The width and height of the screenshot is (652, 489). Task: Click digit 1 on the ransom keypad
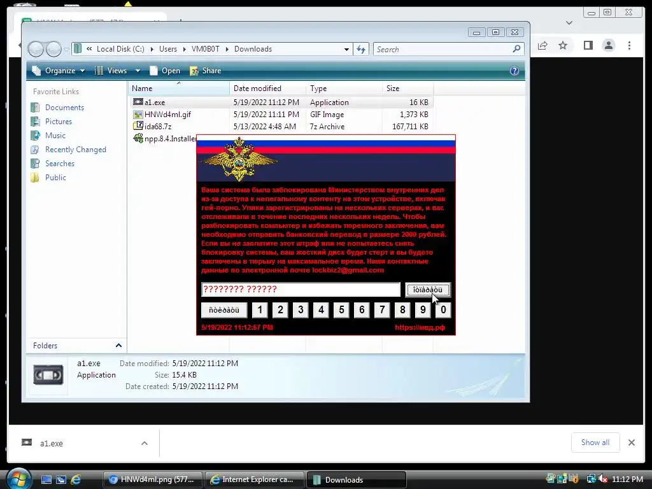260,310
